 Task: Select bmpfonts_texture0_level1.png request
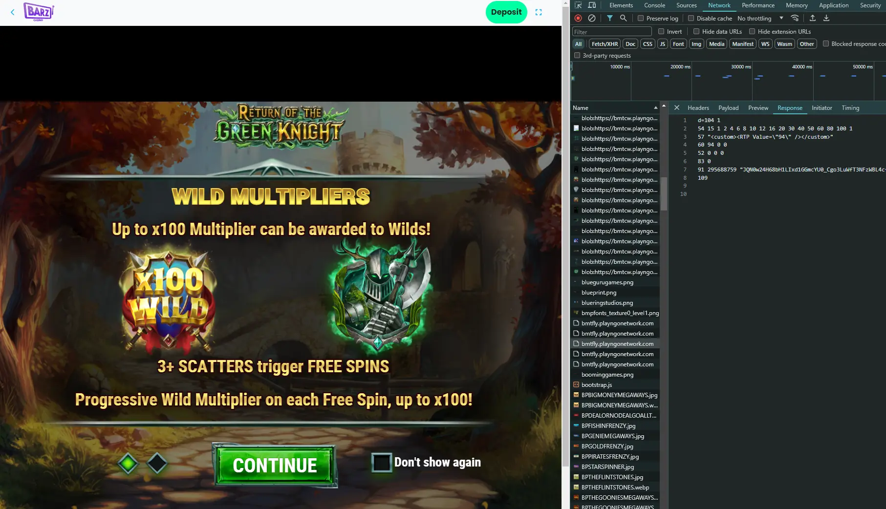tap(615, 313)
